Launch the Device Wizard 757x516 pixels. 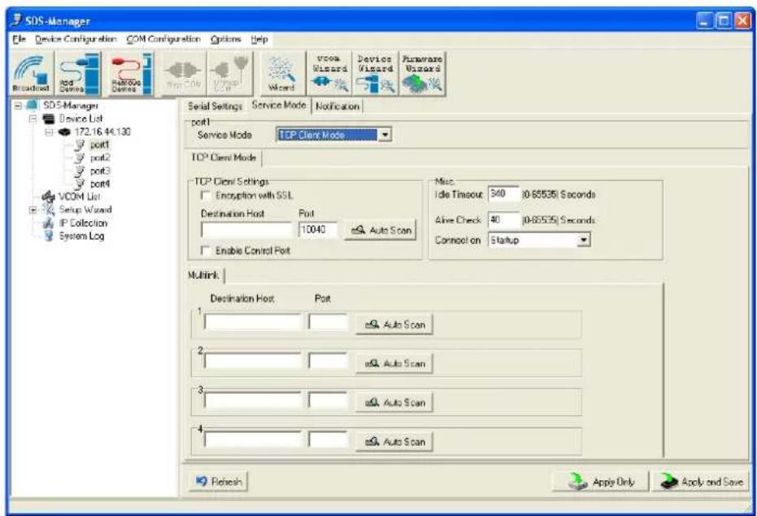click(x=375, y=74)
